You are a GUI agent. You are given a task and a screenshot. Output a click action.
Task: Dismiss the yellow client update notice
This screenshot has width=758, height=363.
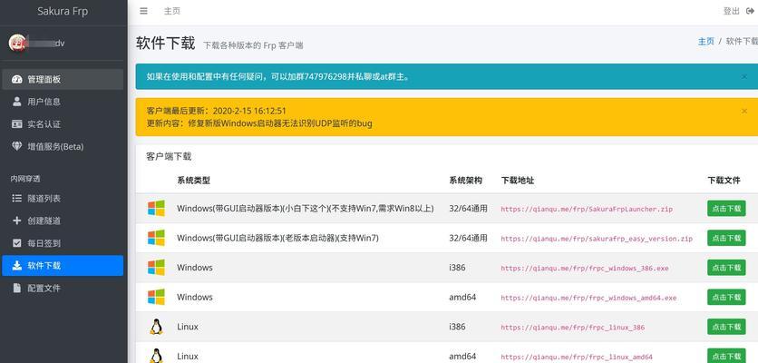(x=744, y=111)
